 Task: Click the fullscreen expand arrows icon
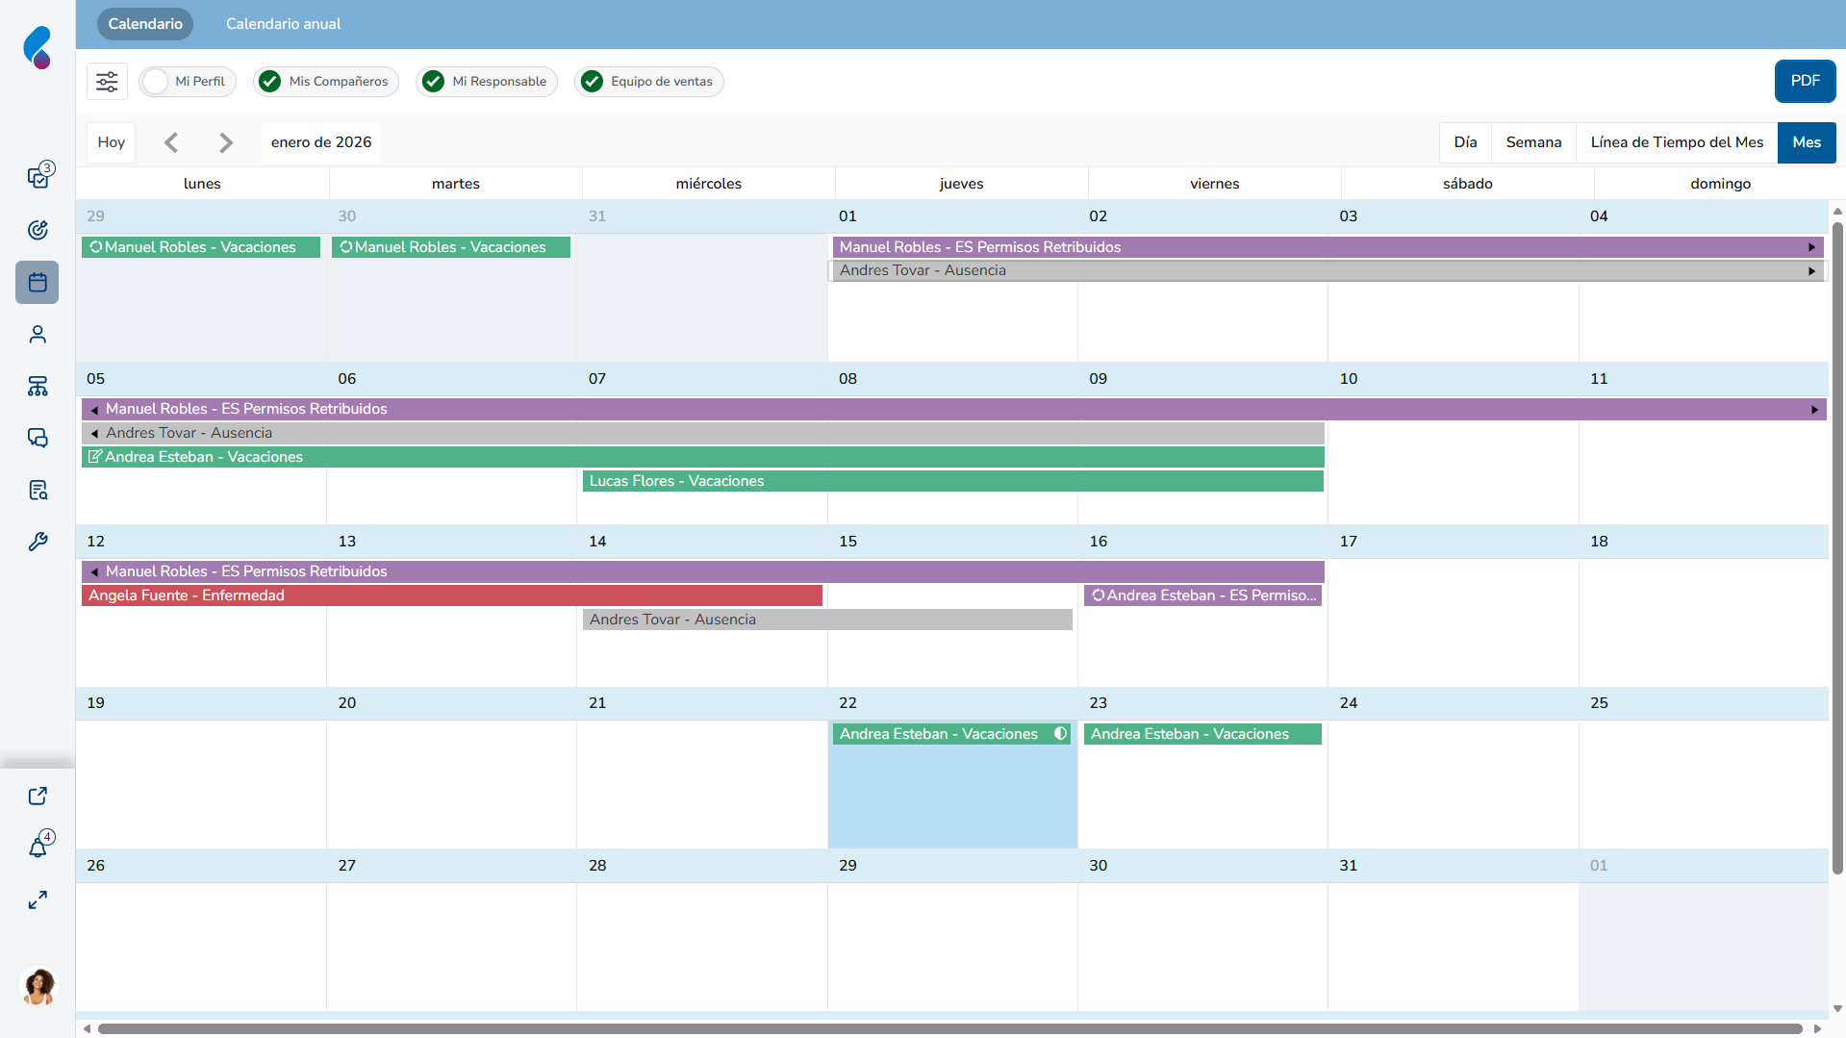click(x=38, y=900)
